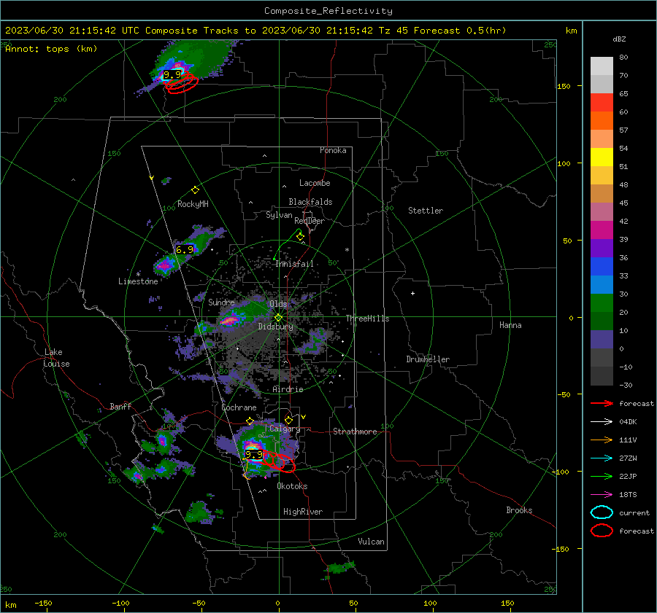The image size is (657, 613).
Task: Click the 'Forecast 0.5(hr)' header text
Action: point(460,31)
